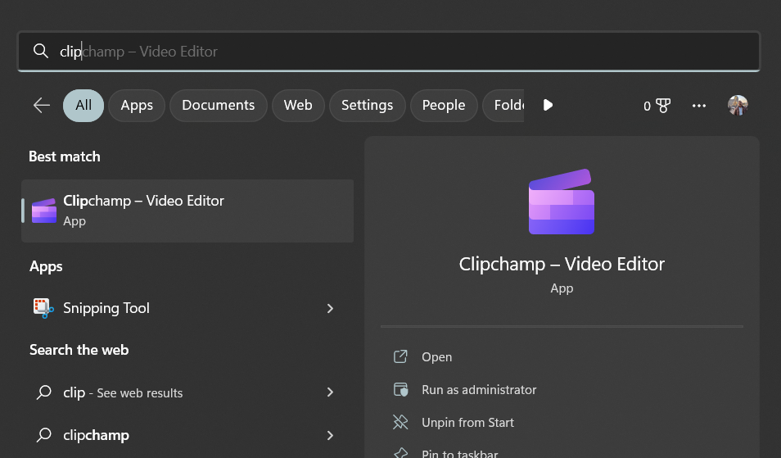Switch to the People filter tab
The image size is (781, 458).
pyautogui.click(x=443, y=105)
